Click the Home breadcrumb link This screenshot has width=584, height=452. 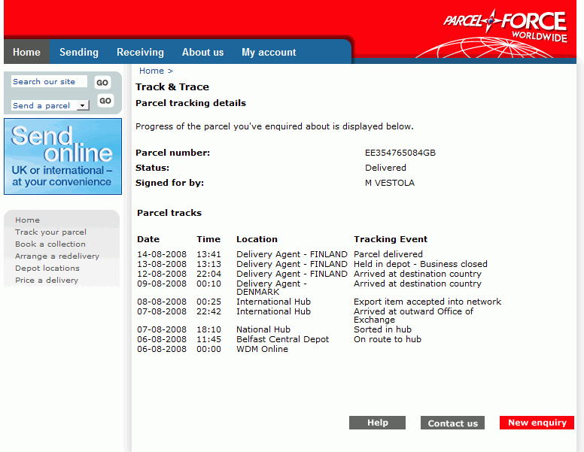151,71
